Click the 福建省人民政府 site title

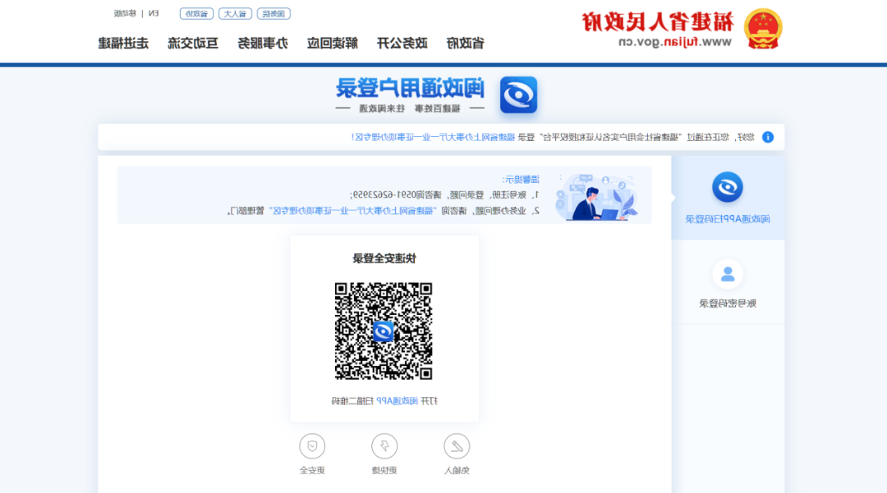click(x=658, y=22)
